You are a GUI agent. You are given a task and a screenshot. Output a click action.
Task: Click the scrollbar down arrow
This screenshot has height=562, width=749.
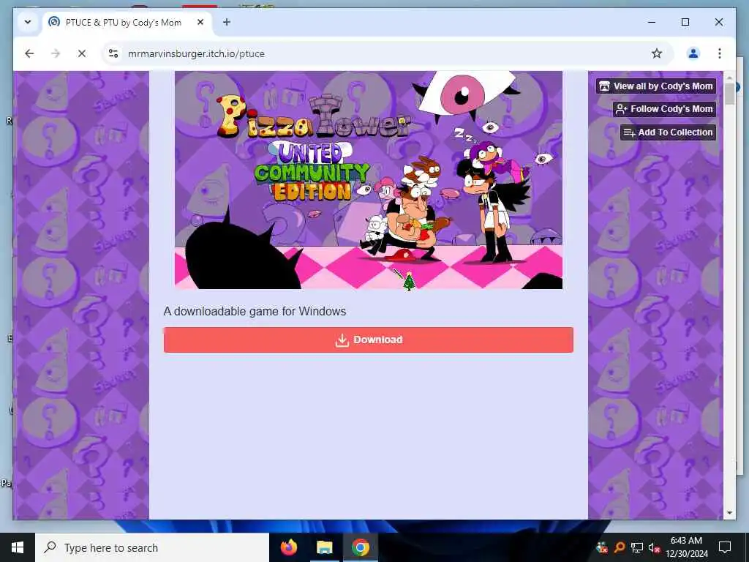(729, 513)
